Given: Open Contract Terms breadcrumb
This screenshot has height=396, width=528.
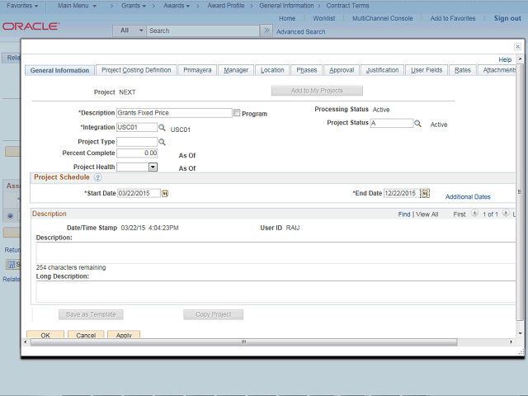Looking at the screenshot, I should (347, 6).
